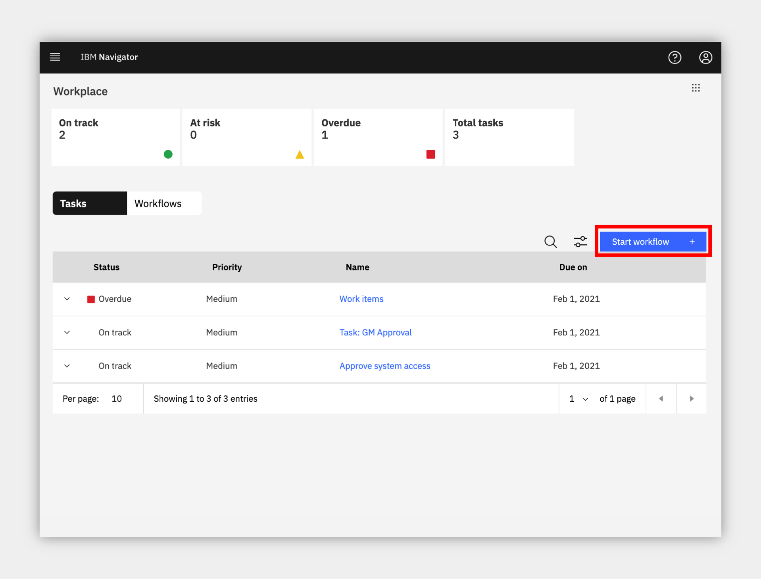Viewport: 761px width, 579px height.
Task: Open the Task: GM Approval link
Action: (375, 332)
